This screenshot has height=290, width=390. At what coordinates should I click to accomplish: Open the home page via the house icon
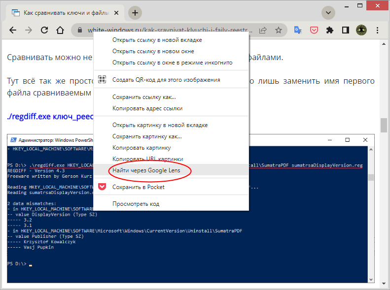(x=60, y=31)
